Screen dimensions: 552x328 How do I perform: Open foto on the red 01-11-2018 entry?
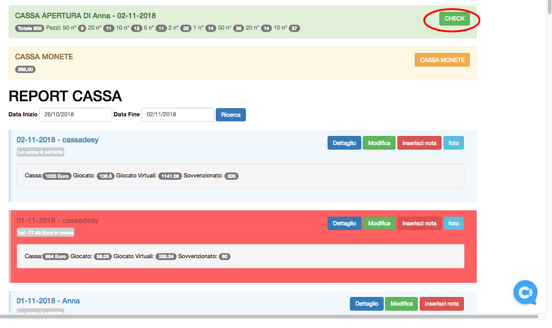(x=453, y=224)
